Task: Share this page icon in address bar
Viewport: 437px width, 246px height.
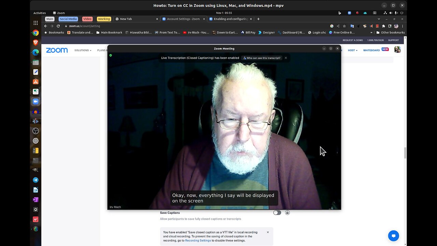Action: pyautogui.click(x=338, y=26)
